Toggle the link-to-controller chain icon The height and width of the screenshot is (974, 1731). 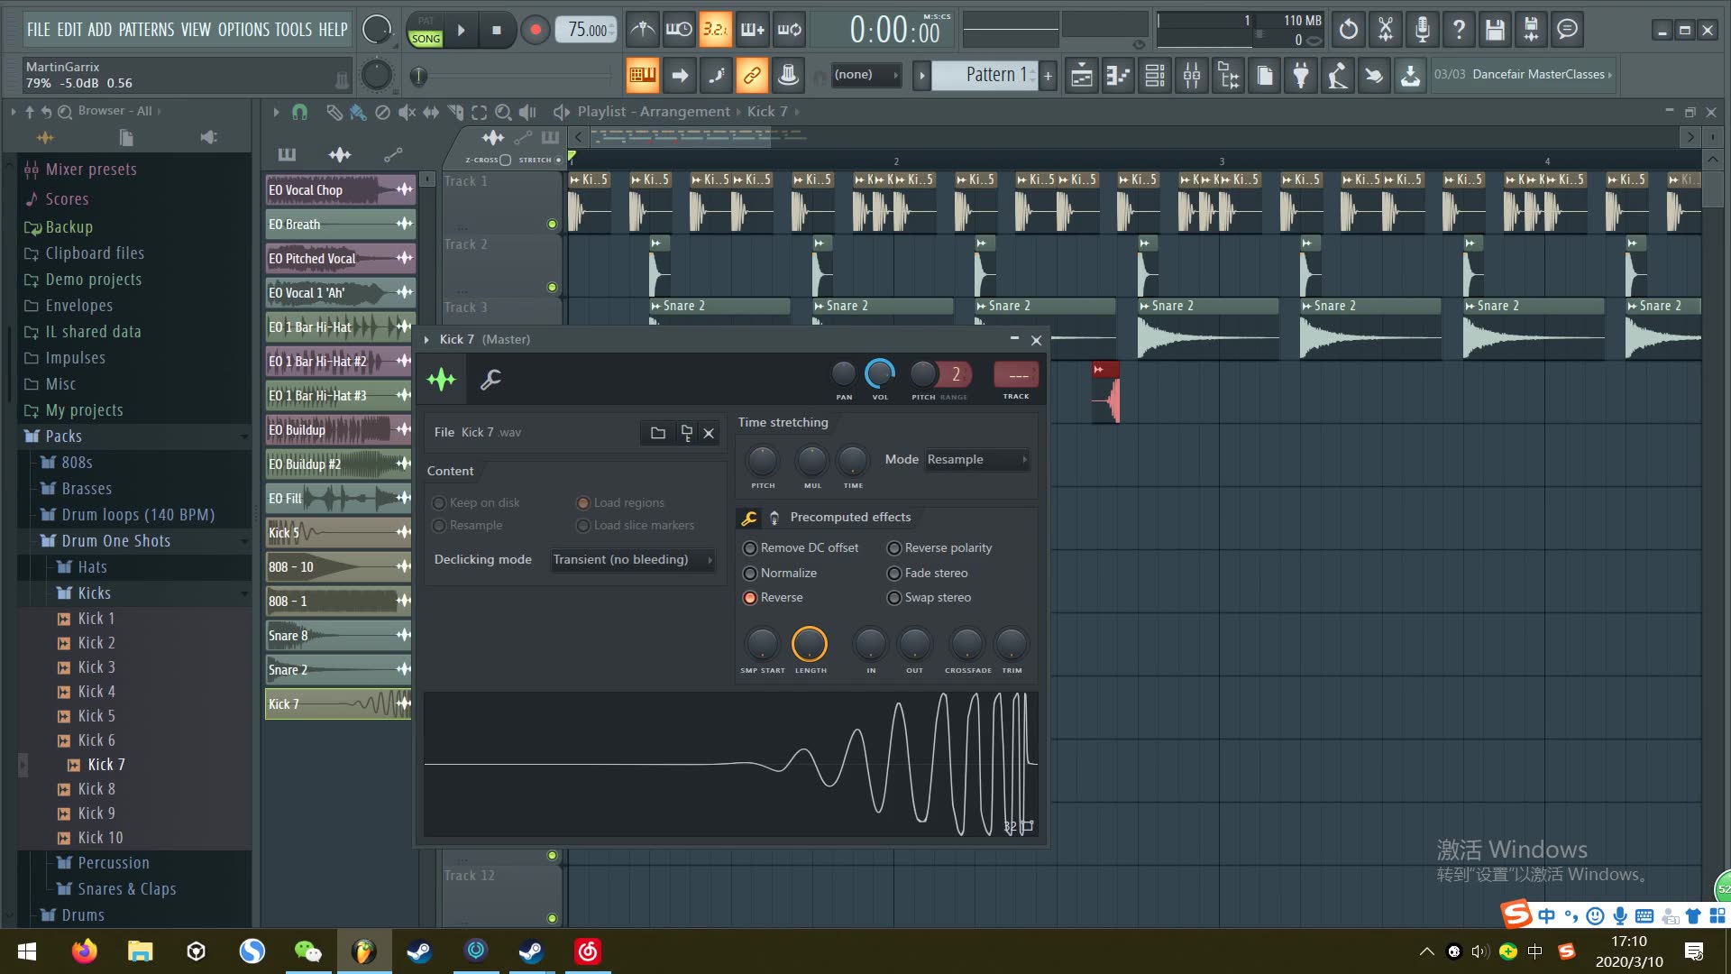pos(751,76)
